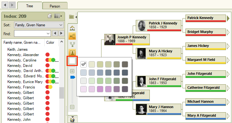Open the Sort dropdown
This screenshot has height=123, width=232.
[39, 25]
